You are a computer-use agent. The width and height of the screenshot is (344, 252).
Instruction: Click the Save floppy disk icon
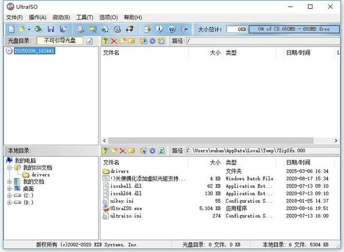pyautogui.click(x=51, y=29)
